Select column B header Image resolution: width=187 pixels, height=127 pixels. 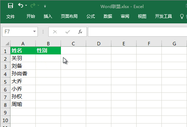coord(48,44)
